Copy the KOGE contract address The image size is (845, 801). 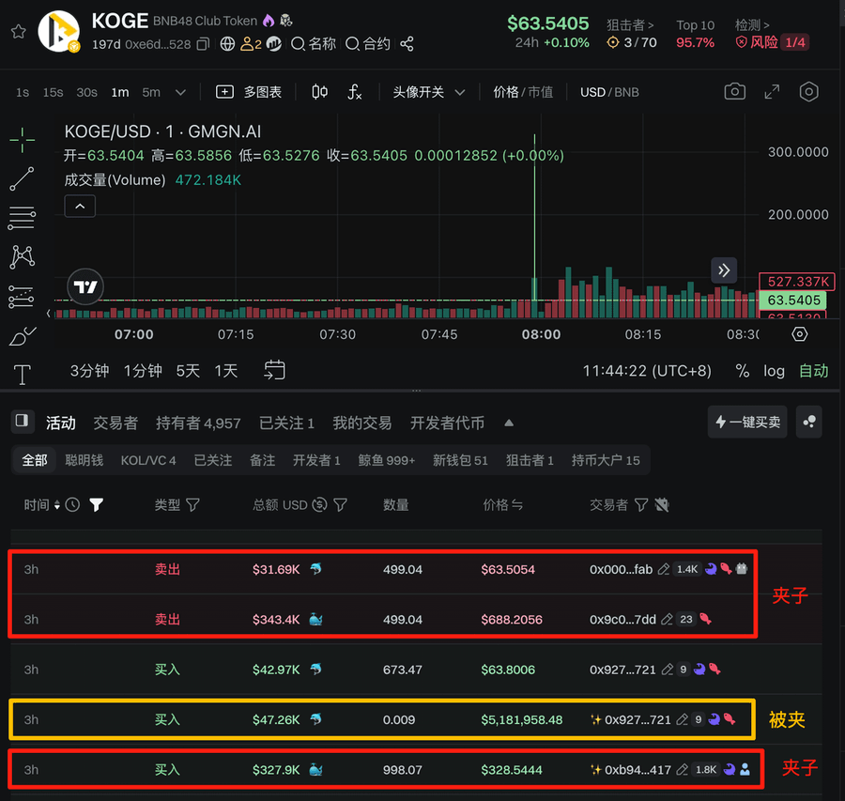pyautogui.click(x=202, y=44)
